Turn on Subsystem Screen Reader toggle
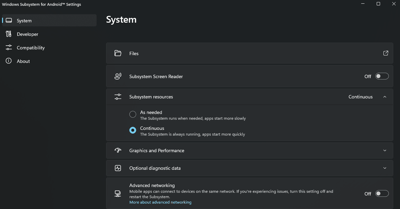The width and height of the screenshot is (400, 209). point(382,76)
